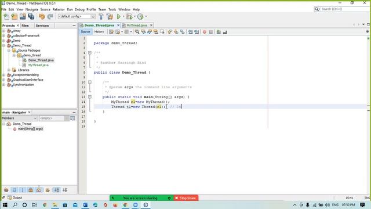The width and height of the screenshot is (371, 209).
Task: Collapse the Source Packages node
Action: click(x=9, y=51)
